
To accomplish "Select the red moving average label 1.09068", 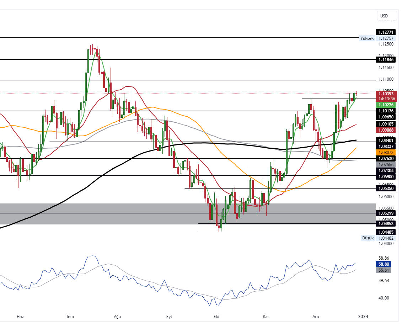I will (x=385, y=130).
